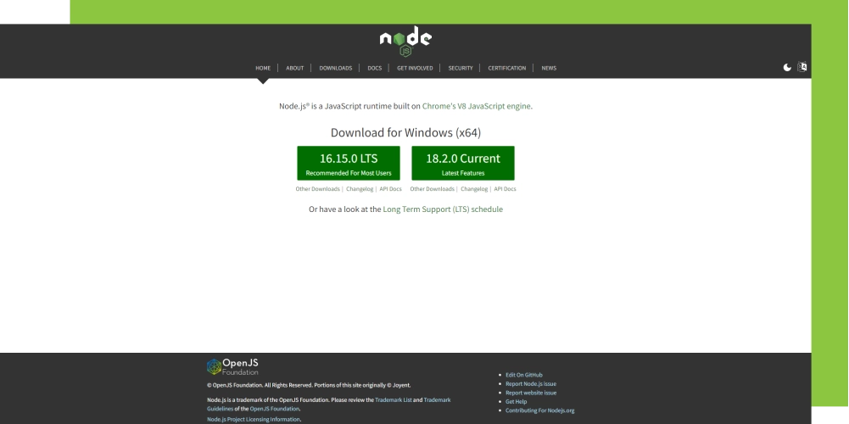849x424 pixels.
Task: Open the language translation icon
Action: pyautogui.click(x=802, y=67)
